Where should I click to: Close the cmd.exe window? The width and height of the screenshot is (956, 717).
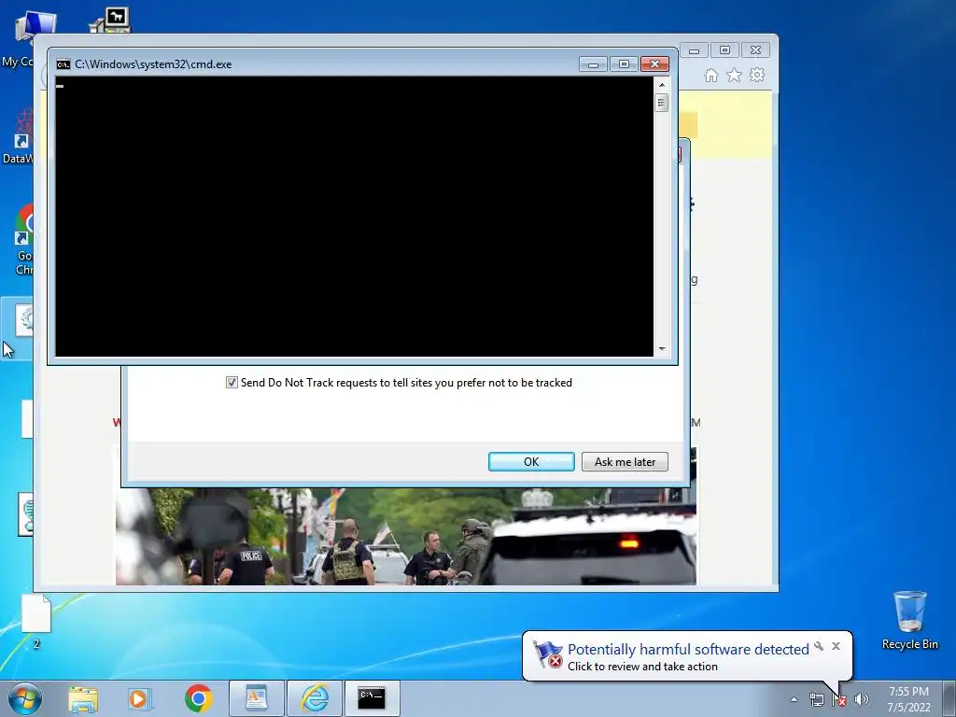[x=654, y=64]
